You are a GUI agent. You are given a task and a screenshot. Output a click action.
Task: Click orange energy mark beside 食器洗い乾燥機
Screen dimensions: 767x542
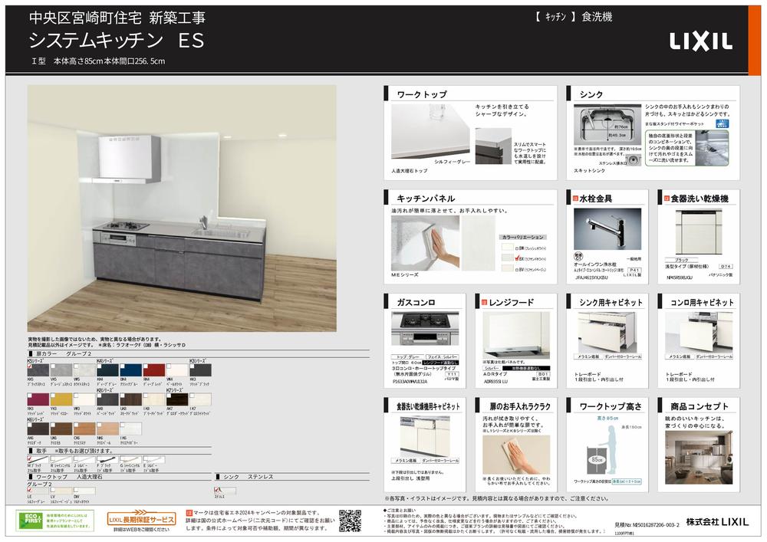pyautogui.click(x=667, y=199)
